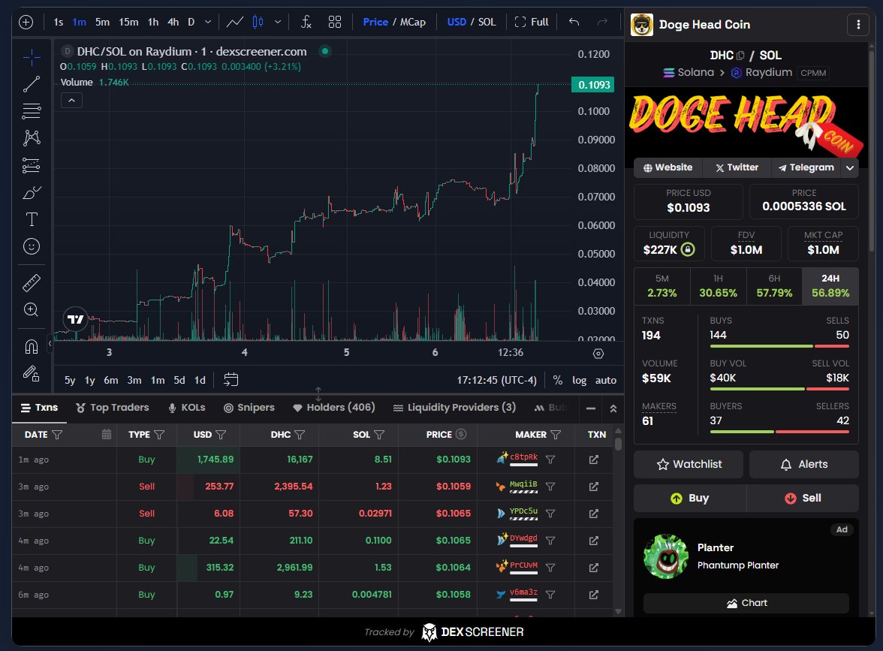Screen dimensions: 883x651
Task: Open the Alerts bell button
Action: (803, 464)
